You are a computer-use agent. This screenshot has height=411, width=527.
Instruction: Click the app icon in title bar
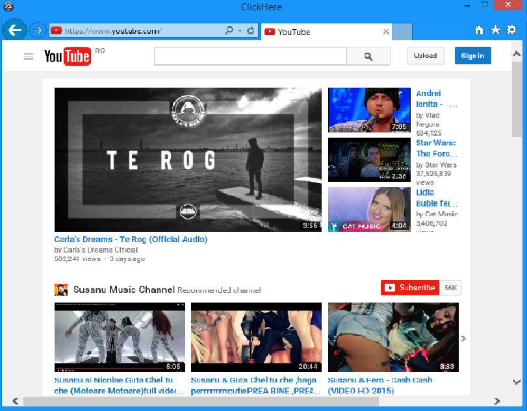pyautogui.click(x=8, y=6)
